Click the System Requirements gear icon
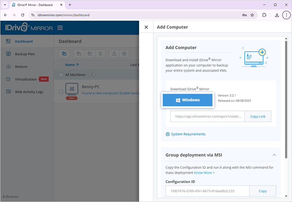Viewport: 292px width, 202px height. (168, 134)
